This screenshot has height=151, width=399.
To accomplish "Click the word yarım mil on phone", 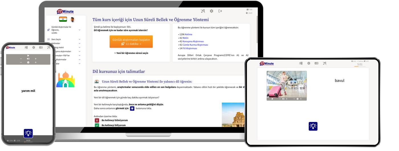I will pyautogui.click(x=28, y=91).
